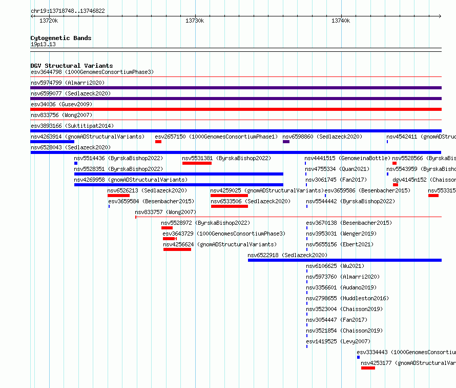Viewport: 456px width, 388px height.
Task: Click esv3659586 (Besenbacher2015) label
Action: point(367,190)
